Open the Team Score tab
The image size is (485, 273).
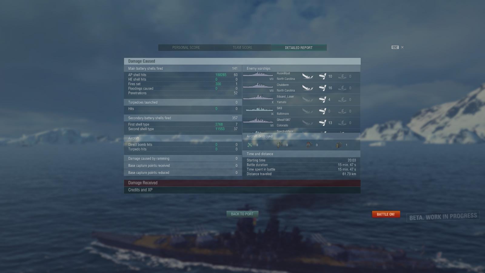coord(242,48)
